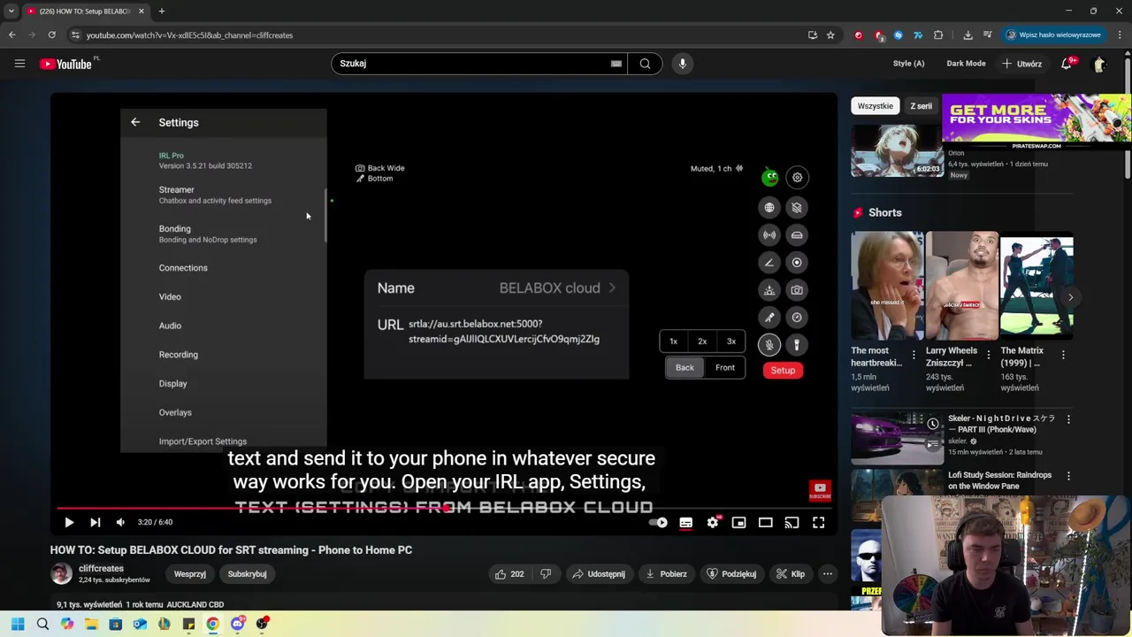This screenshot has height=637, width=1132.
Task: Cast video to a TV
Action: (x=792, y=522)
